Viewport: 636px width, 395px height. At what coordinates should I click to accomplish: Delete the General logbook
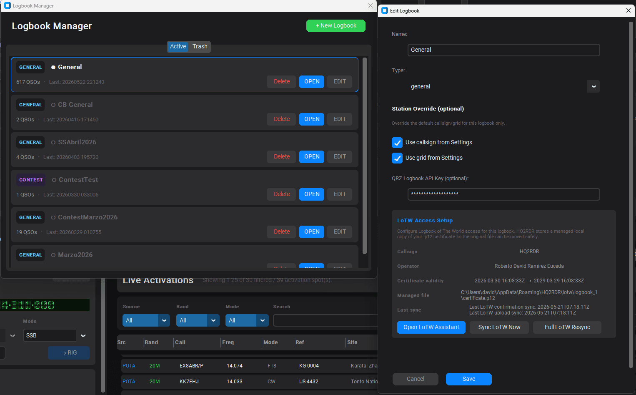coord(282,82)
